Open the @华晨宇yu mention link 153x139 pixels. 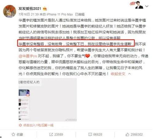pyautogui.click(x=28, y=56)
